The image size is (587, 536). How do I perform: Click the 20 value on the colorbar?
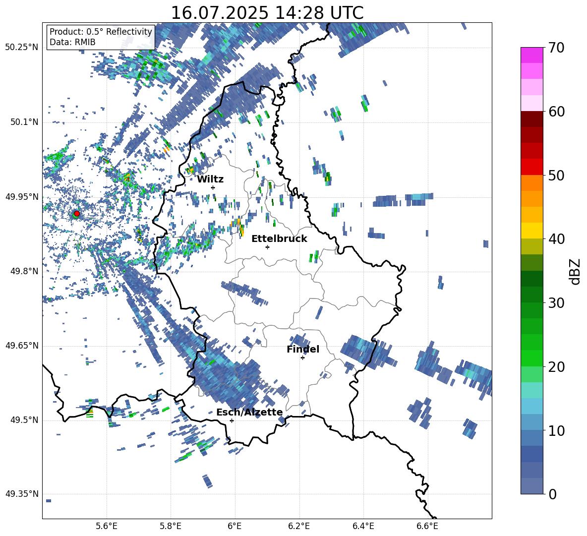point(556,367)
